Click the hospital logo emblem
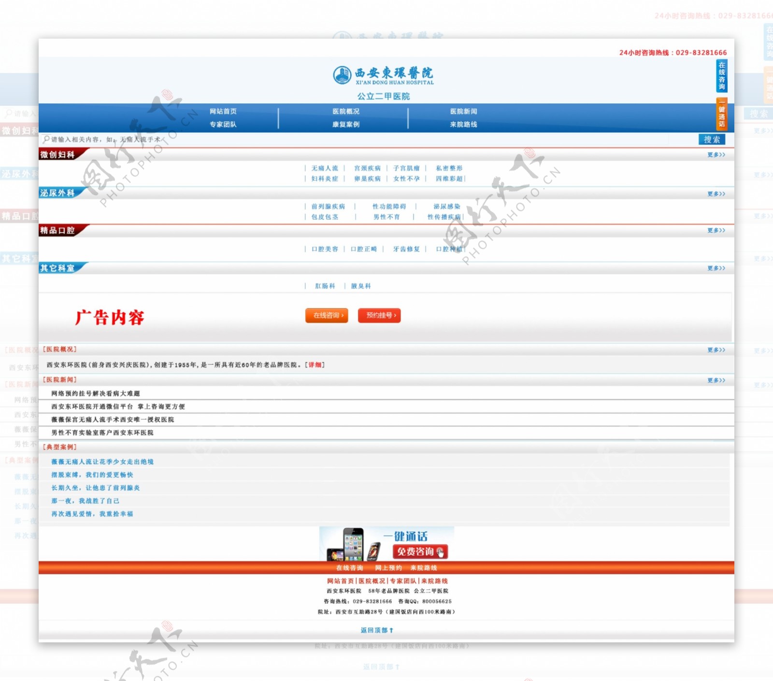The height and width of the screenshot is (681, 773). click(342, 75)
